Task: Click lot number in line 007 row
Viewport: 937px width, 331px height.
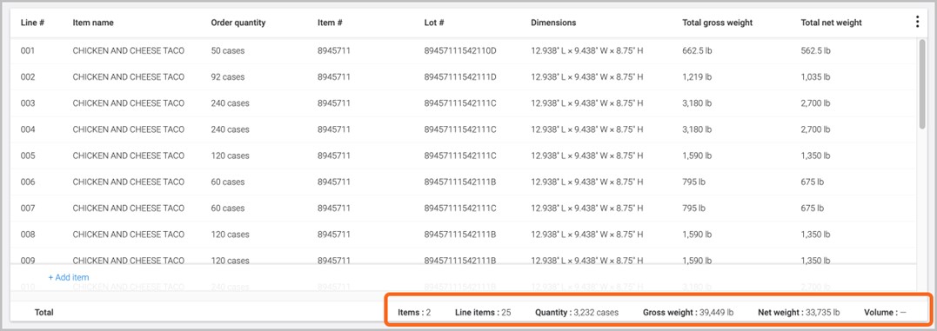Action: pyautogui.click(x=460, y=209)
